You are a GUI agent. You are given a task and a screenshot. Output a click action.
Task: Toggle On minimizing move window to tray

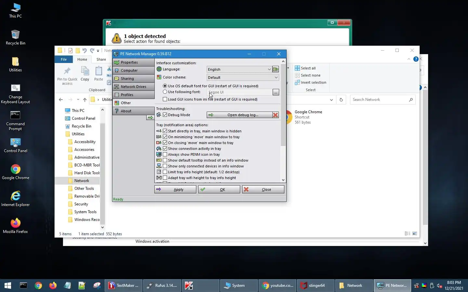click(x=165, y=137)
